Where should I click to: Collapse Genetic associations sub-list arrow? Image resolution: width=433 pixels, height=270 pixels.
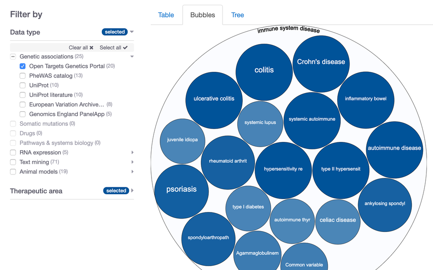pyautogui.click(x=132, y=57)
